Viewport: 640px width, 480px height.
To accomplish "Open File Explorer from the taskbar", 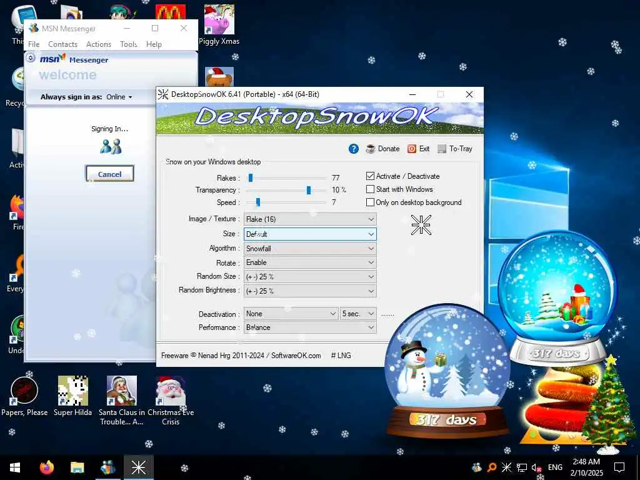I will (x=77, y=467).
